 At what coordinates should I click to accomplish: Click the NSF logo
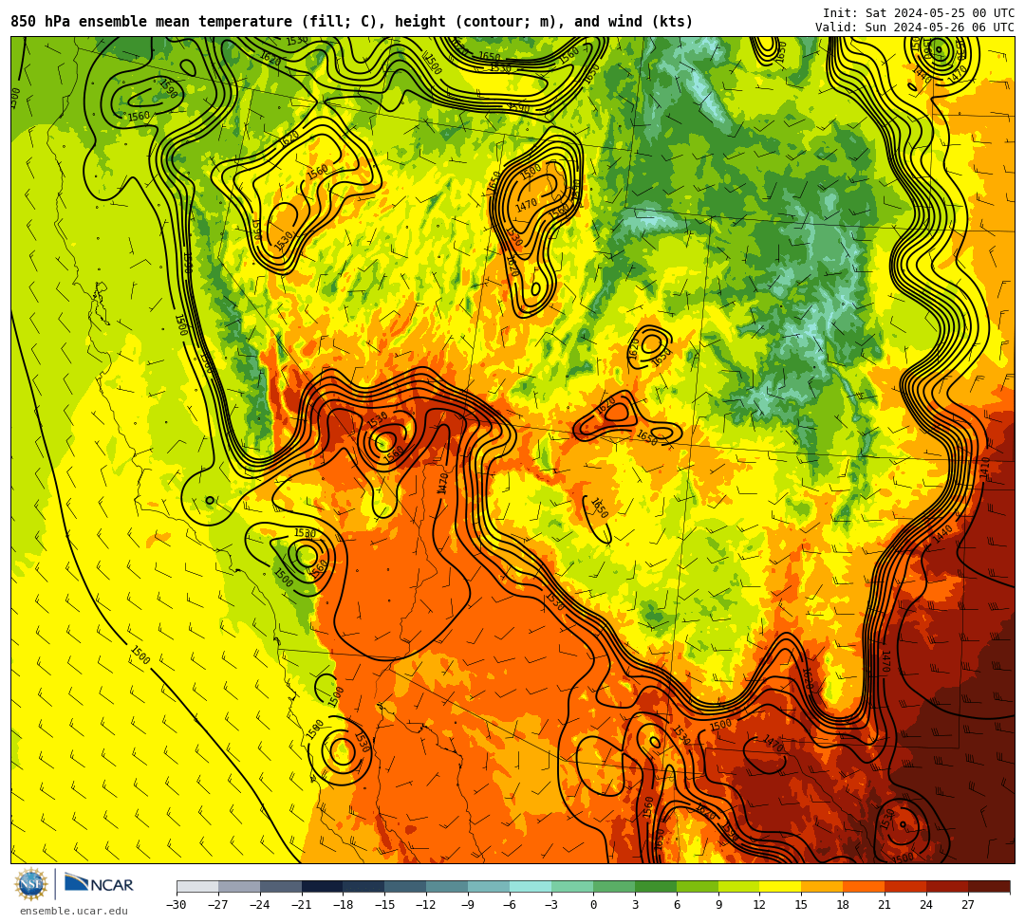30,884
